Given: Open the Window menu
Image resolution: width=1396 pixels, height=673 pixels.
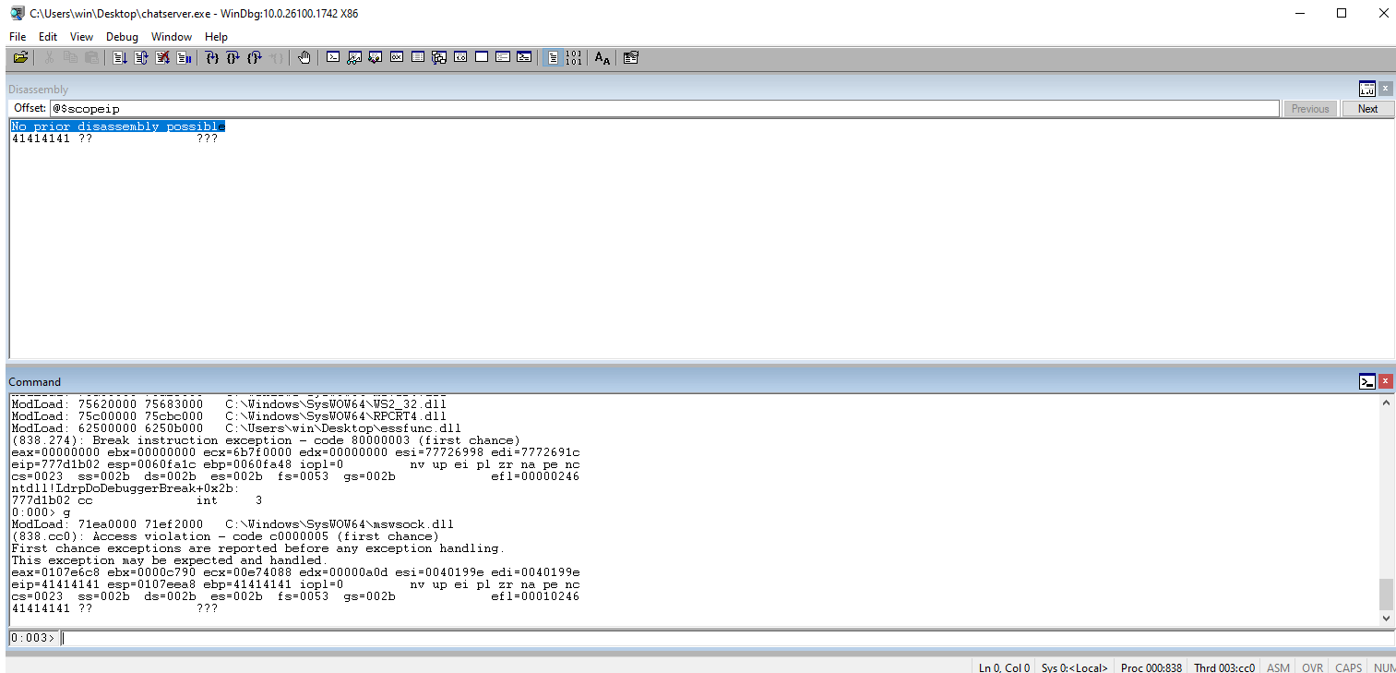Looking at the screenshot, I should (172, 37).
